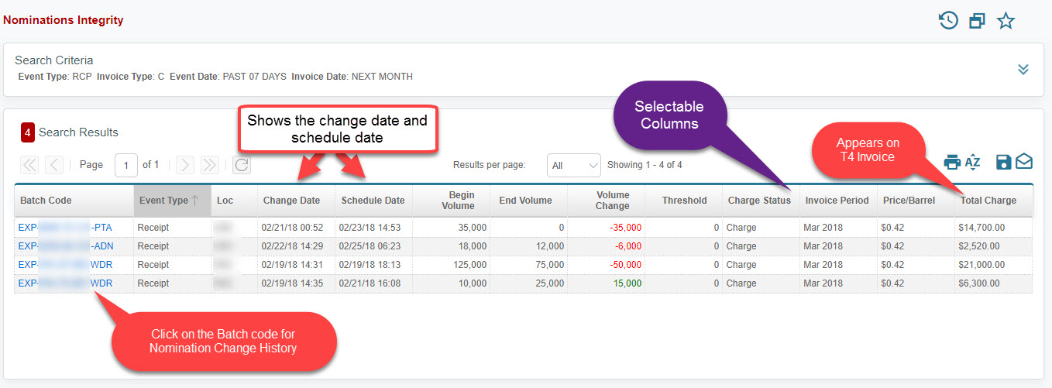Screen dimensions: 1052x388
Task: Open the Results per page dropdown
Action: tap(573, 166)
